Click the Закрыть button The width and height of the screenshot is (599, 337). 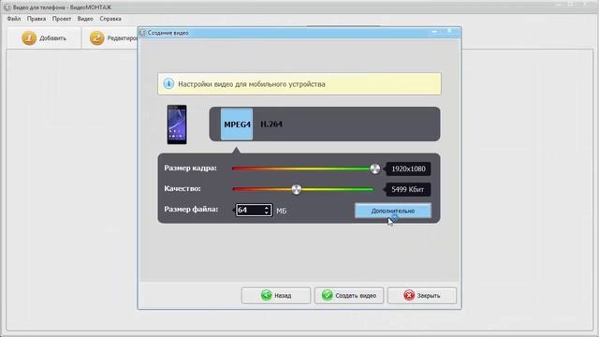(422, 296)
